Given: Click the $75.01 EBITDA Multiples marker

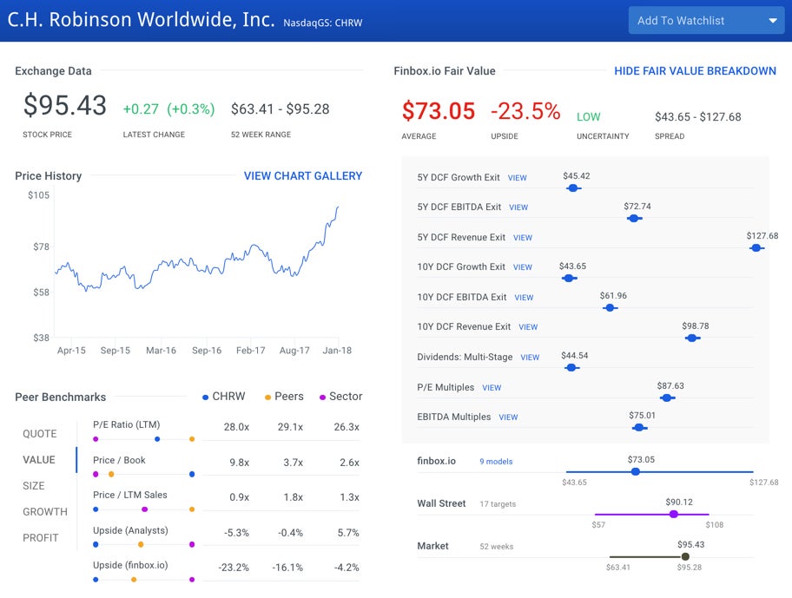Looking at the screenshot, I should pyautogui.click(x=639, y=427).
